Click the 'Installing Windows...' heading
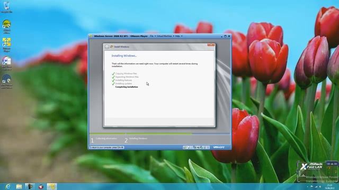The height and width of the screenshot is (190, 339). pos(124,56)
